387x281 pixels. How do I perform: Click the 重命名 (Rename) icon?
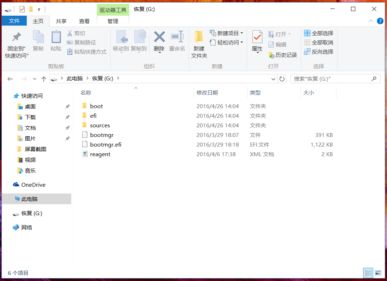(x=177, y=40)
